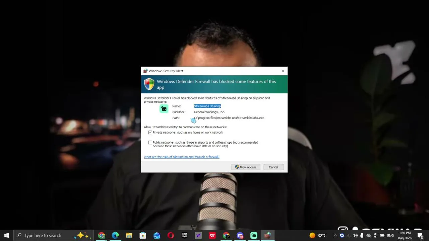
Task: Click the General Workings, Inc. publisher text
Action: (x=209, y=112)
